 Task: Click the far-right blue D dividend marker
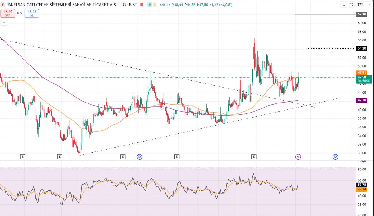point(336,156)
